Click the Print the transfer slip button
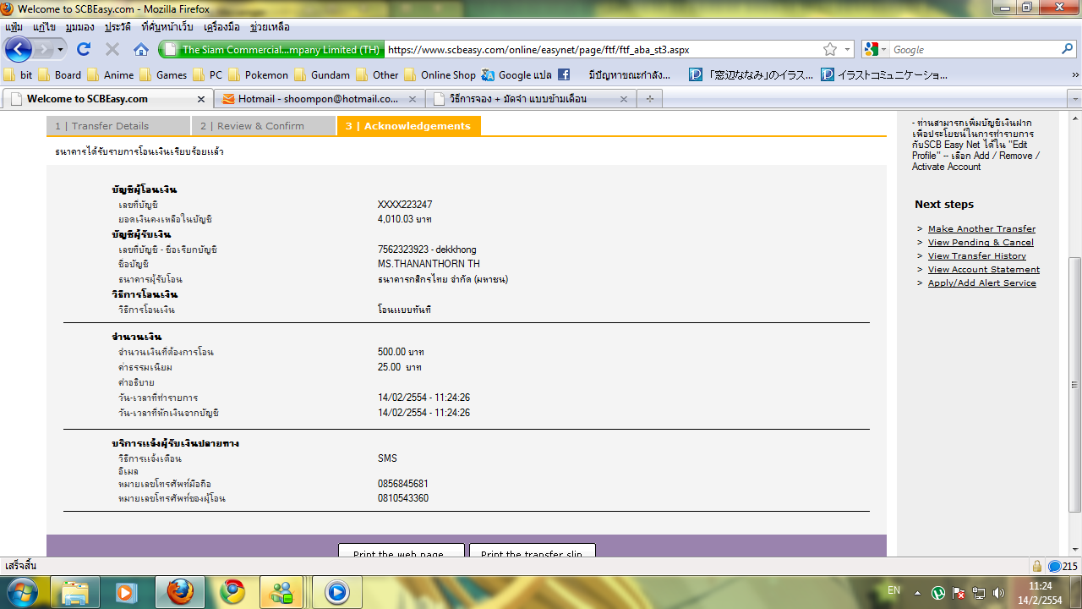 533,551
